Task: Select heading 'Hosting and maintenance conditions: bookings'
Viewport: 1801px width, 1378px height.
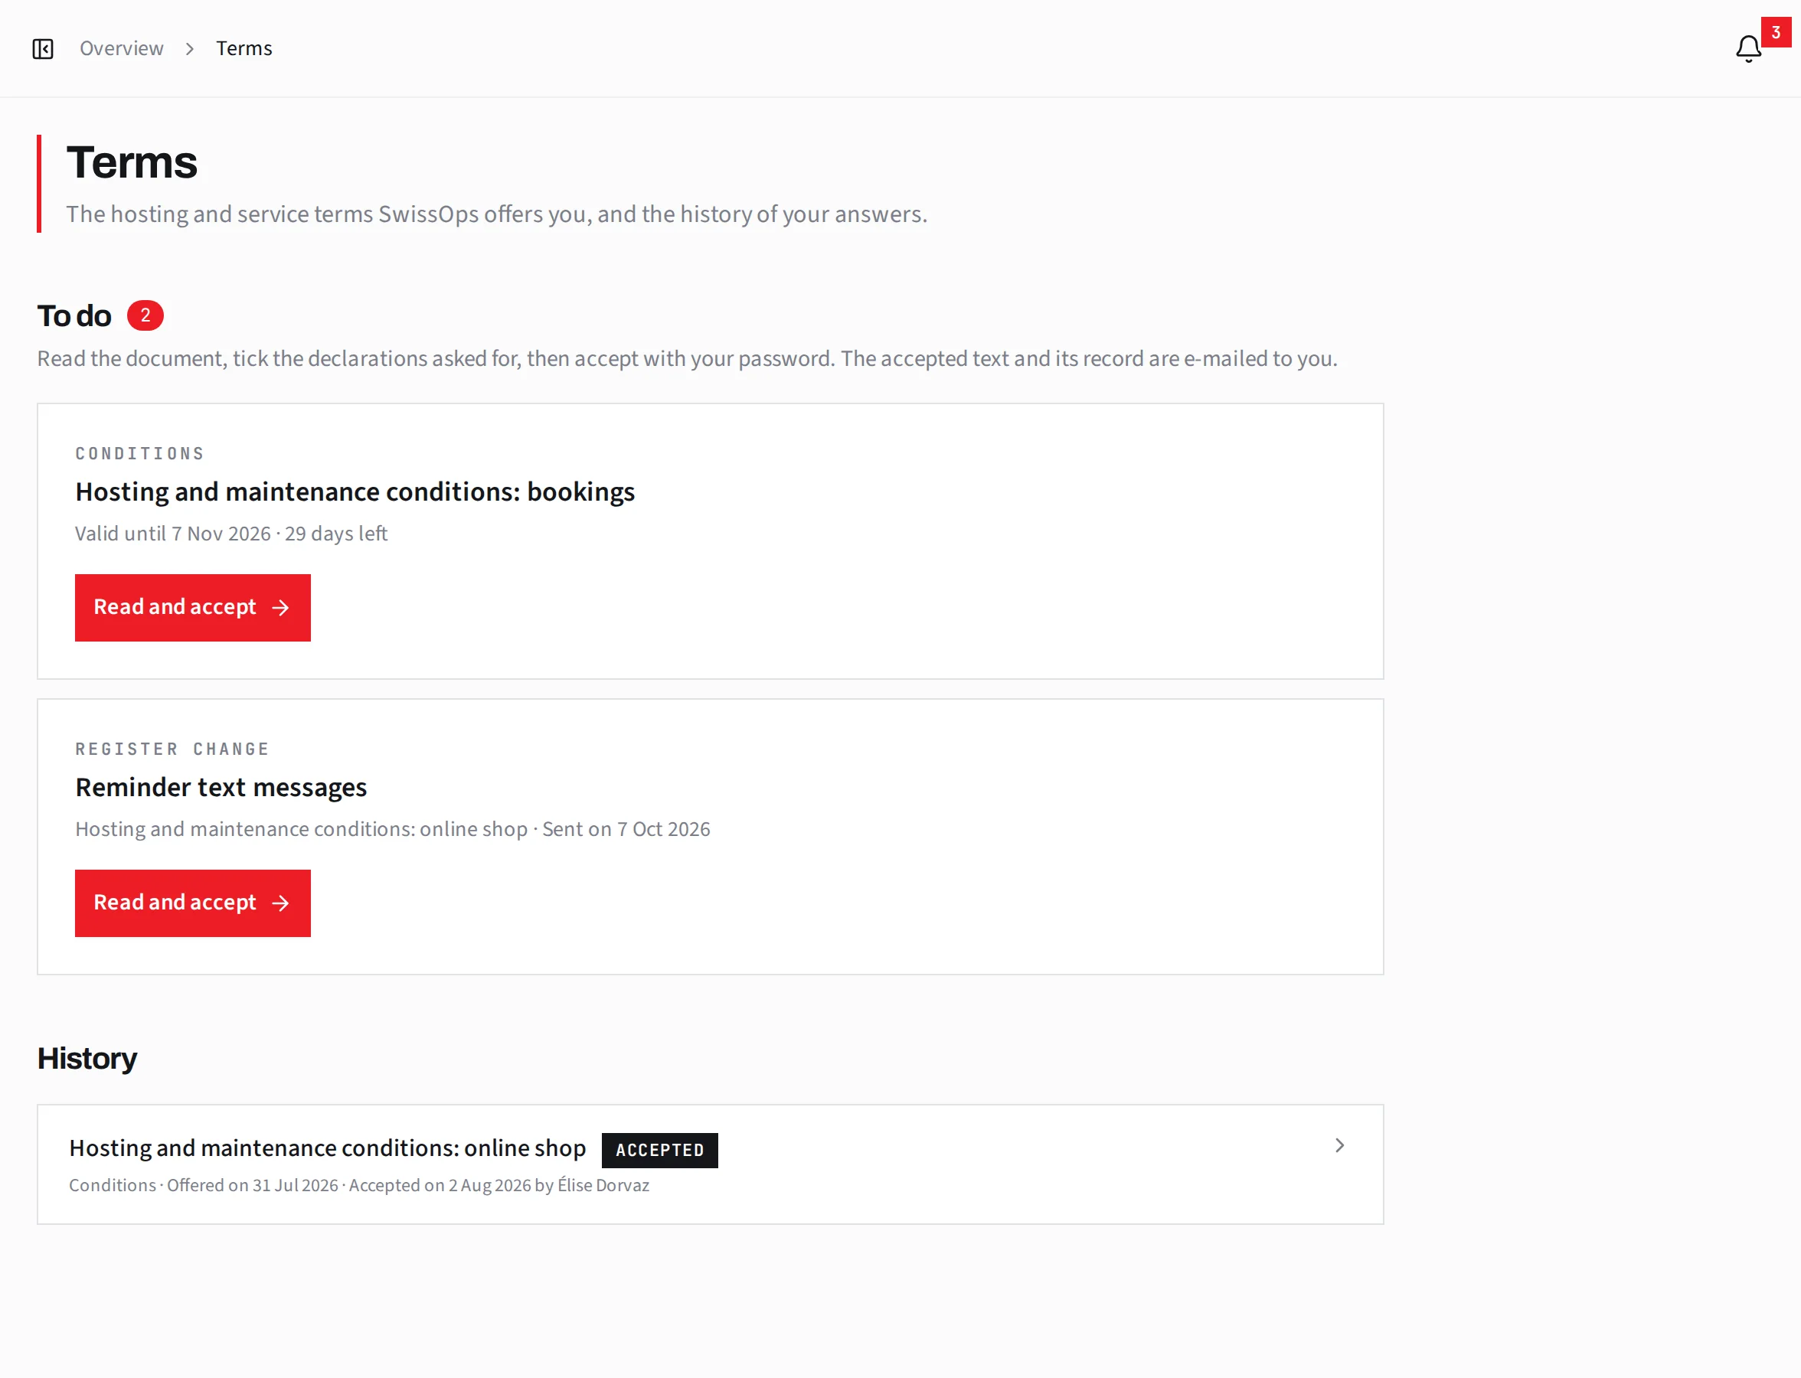Action: pos(355,491)
